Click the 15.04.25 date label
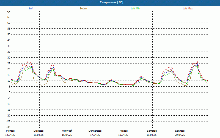220x138 pixels. pyautogui.click(x=38, y=135)
